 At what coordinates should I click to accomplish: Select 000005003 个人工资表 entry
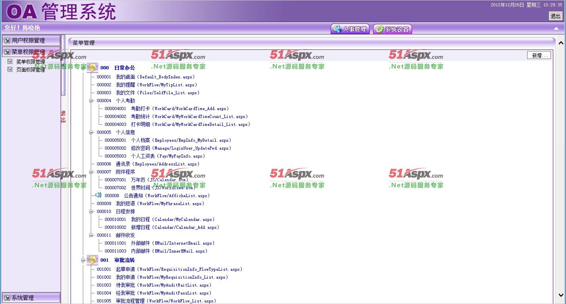pyautogui.click(x=155, y=156)
